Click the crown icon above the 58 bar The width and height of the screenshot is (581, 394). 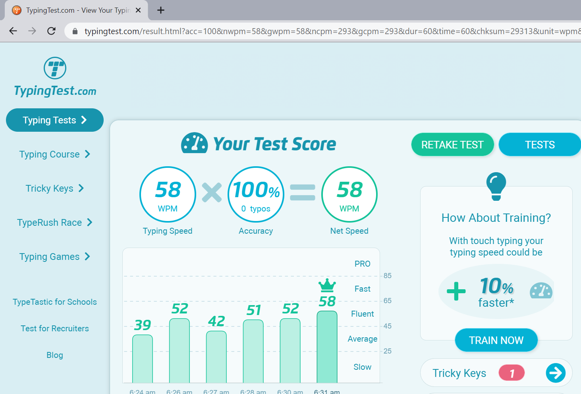click(327, 285)
